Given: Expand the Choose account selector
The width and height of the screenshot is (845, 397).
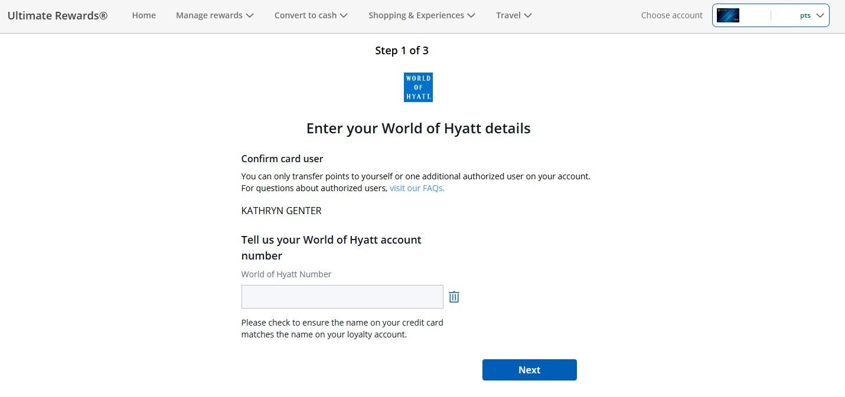Looking at the screenshot, I should 771,15.
